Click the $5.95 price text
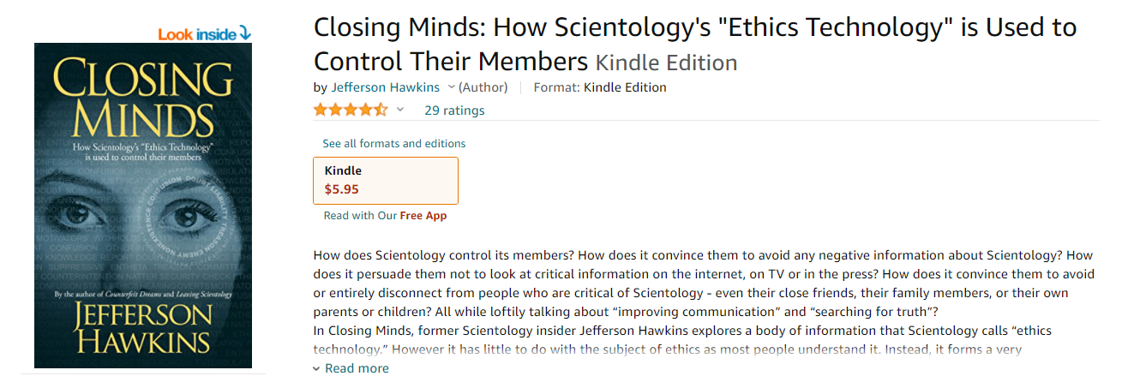Viewport: 1122px width, 388px height. coord(341,189)
